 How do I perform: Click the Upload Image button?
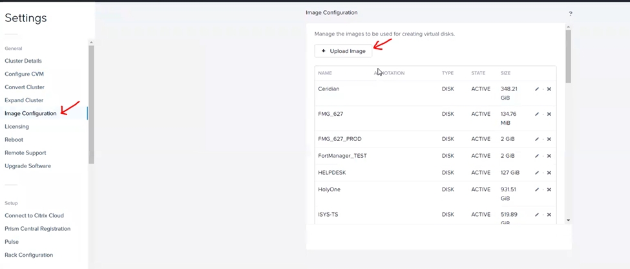pyautogui.click(x=343, y=51)
